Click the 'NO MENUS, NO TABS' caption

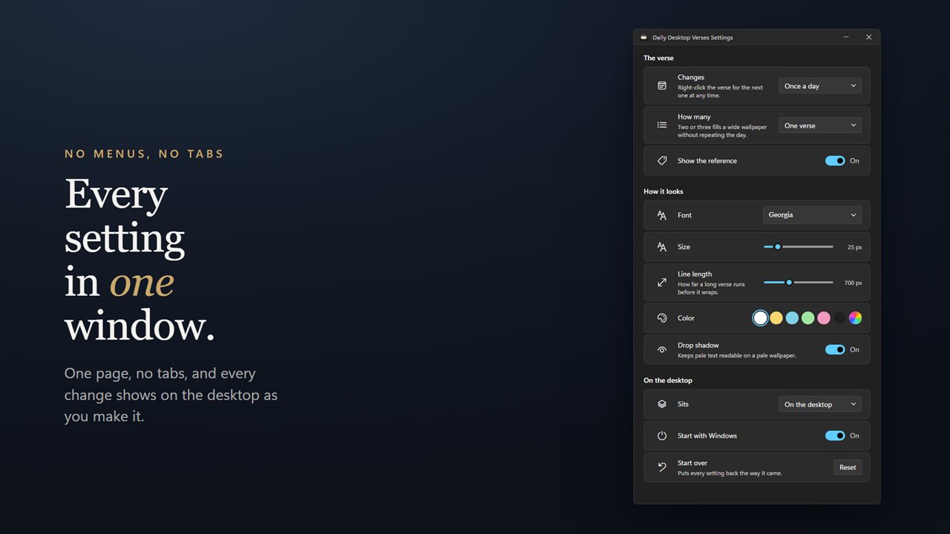144,154
